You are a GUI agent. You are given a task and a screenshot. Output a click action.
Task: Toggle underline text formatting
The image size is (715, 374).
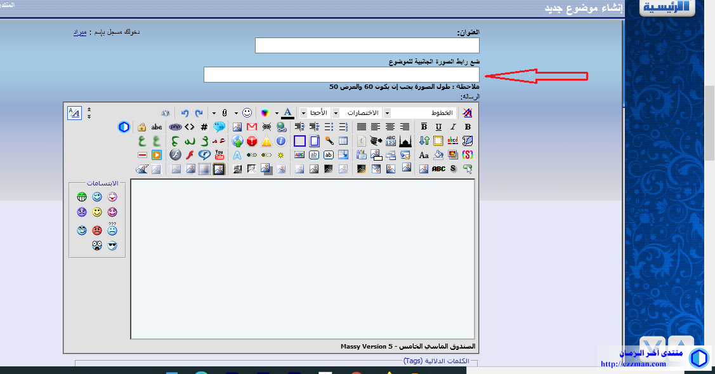tap(438, 127)
